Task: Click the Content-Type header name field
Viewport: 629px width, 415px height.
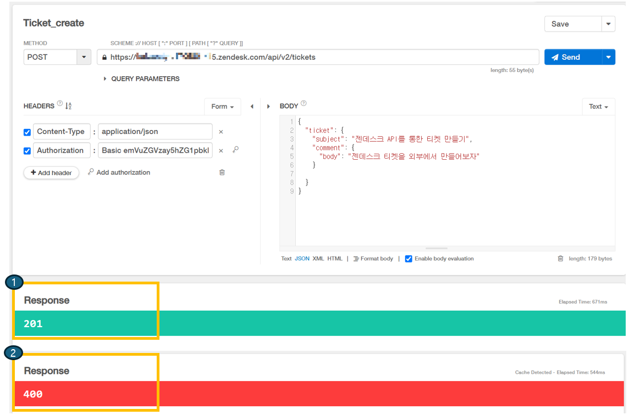Action: point(62,131)
